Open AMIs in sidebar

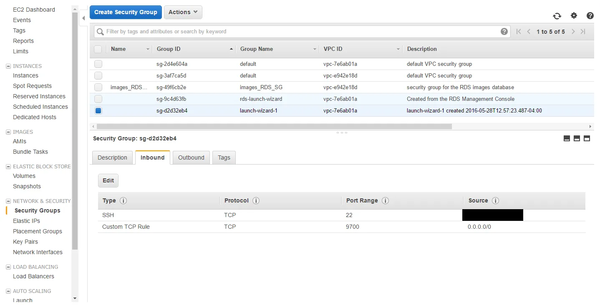(20, 141)
